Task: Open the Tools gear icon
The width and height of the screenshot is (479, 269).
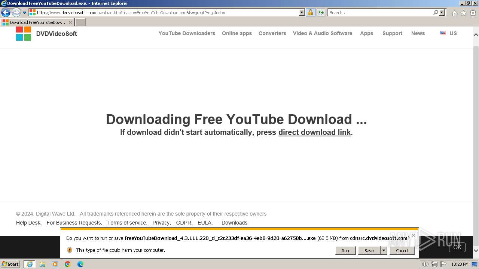Action: click(473, 13)
